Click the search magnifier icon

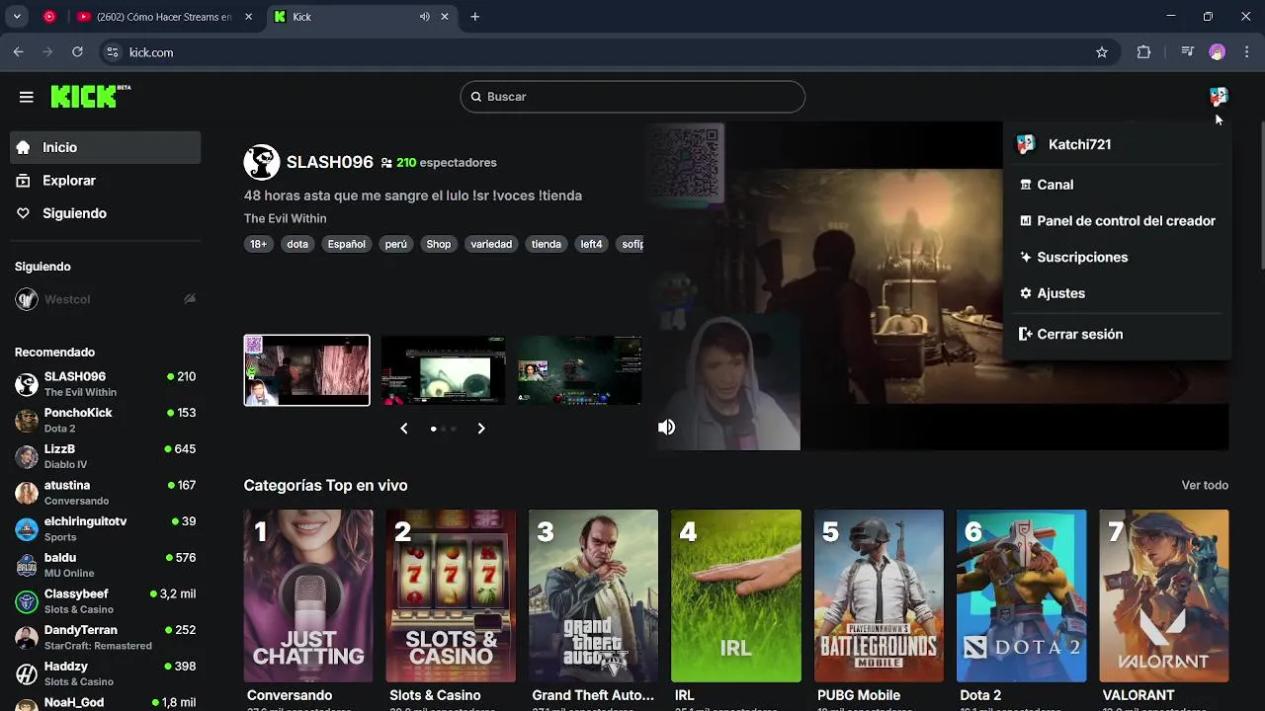pyautogui.click(x=476, y=97)
